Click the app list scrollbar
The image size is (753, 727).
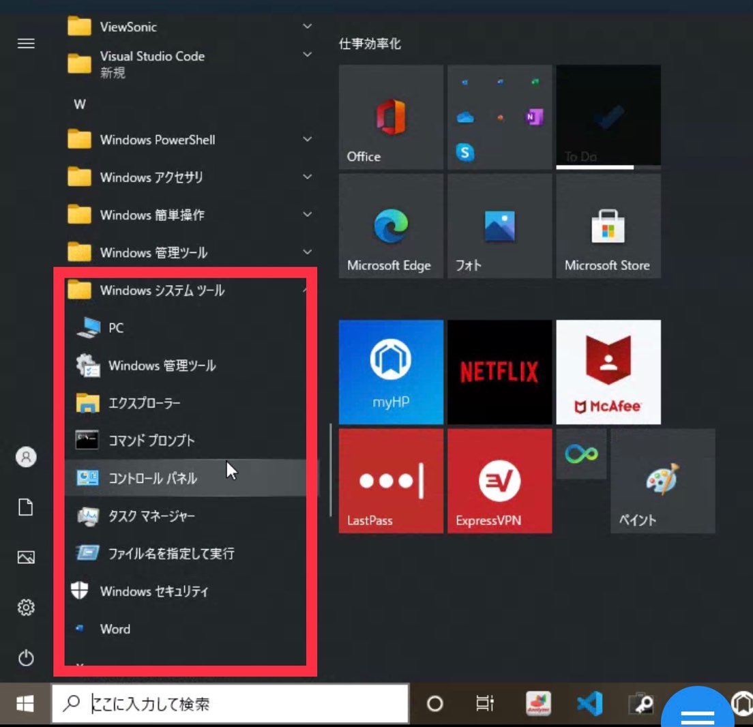pyautogui.click(x=331, y=471)
